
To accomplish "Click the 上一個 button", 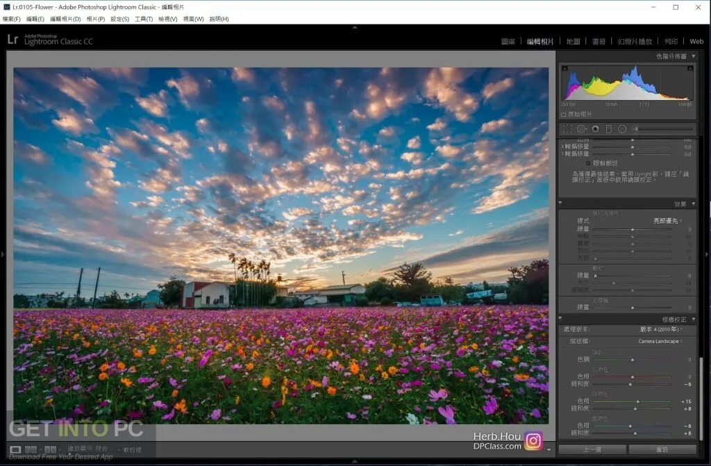I will coord(592,449).
